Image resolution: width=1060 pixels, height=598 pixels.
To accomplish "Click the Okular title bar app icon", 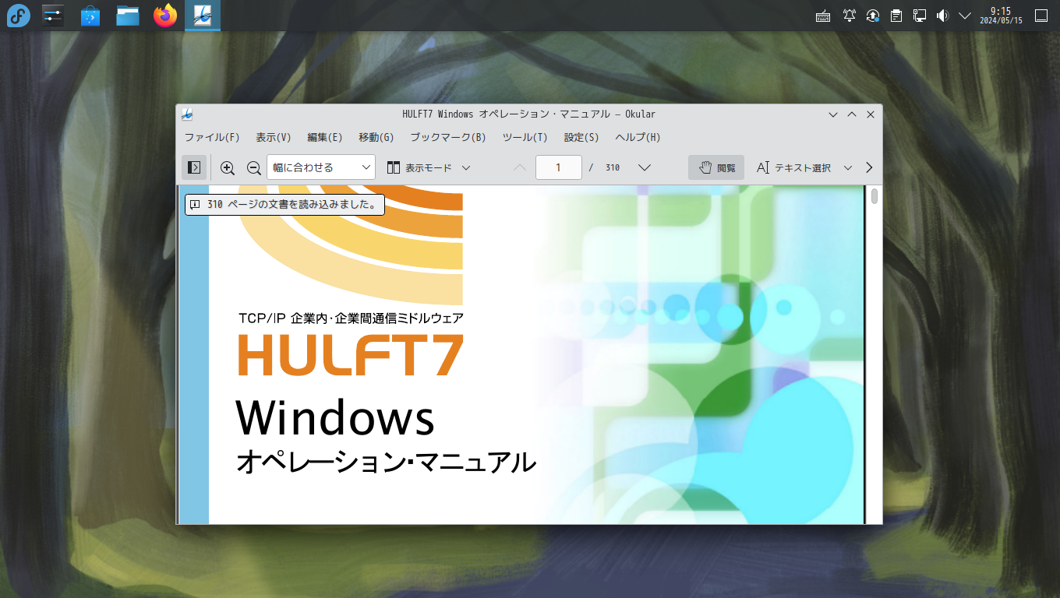I will click(x=187, y=114).
